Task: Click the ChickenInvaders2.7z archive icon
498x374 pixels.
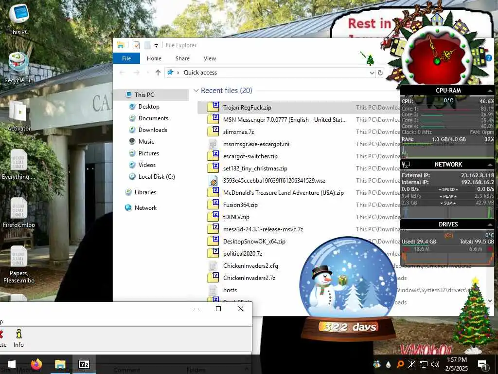Action: pyautogui.click(x=213, y=277)
